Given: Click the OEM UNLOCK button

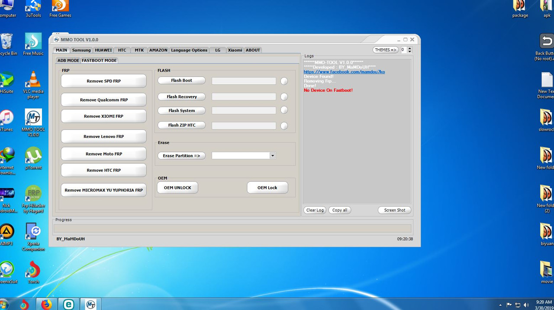Looking at the screenshot, I should (x=177, y=188).
